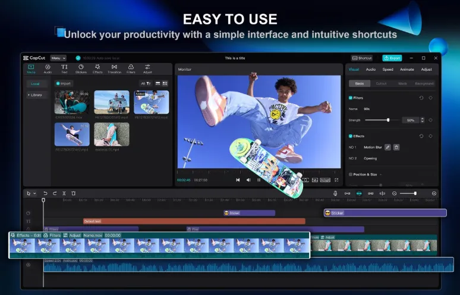Click the Export button

(x=392, y=58)
